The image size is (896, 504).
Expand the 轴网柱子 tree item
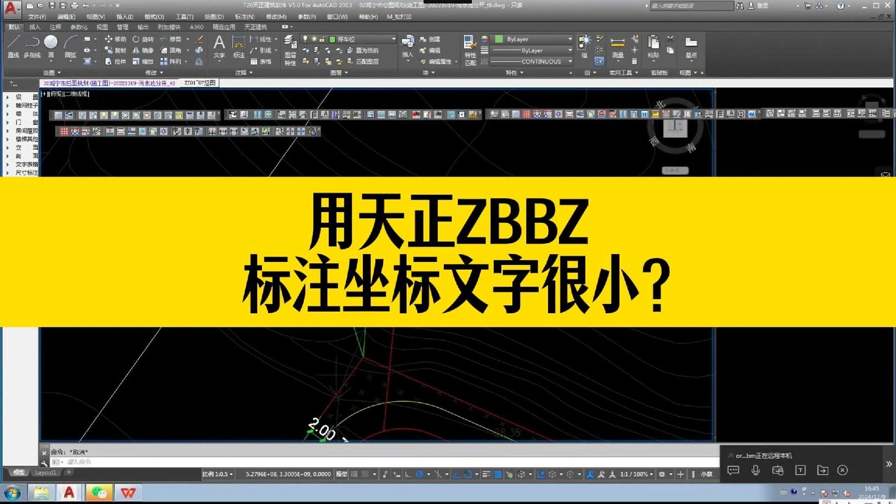(x=7, y=105)
